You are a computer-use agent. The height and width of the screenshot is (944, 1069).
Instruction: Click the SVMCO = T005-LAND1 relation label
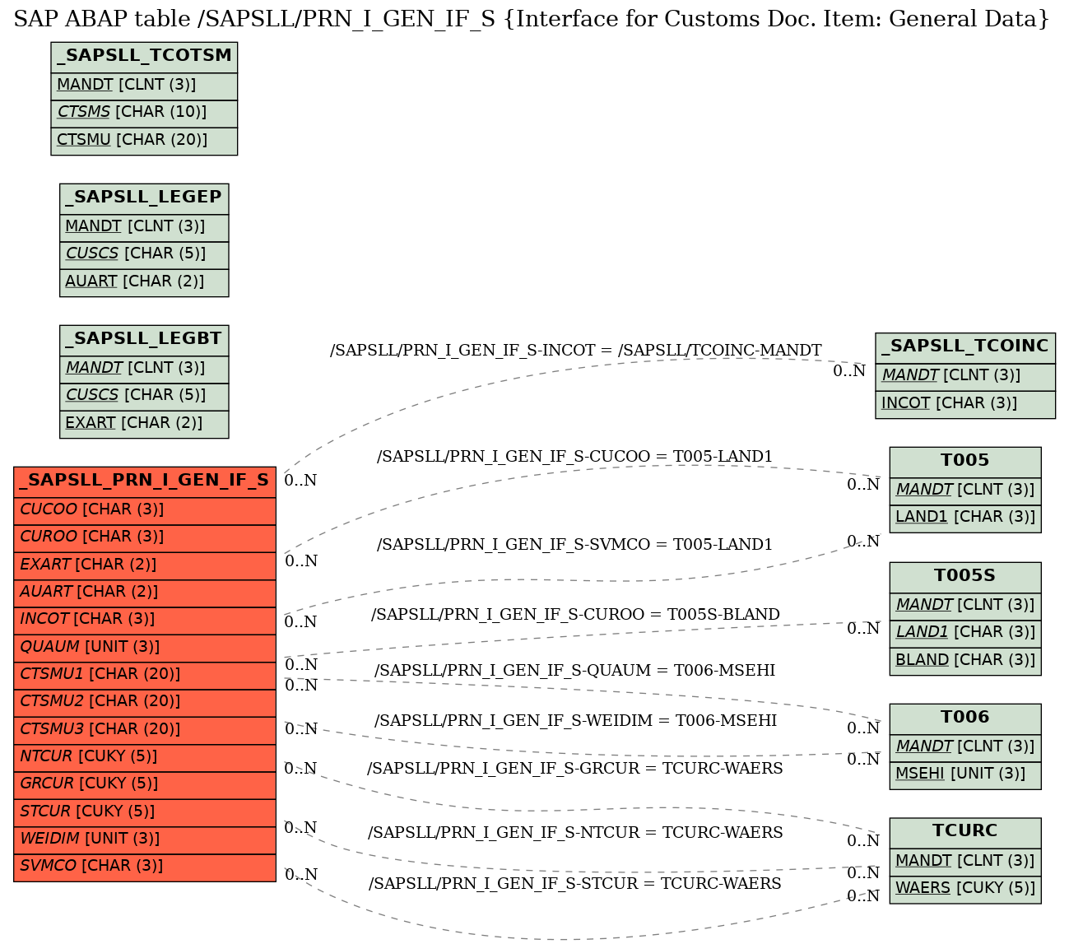point(574,545)
